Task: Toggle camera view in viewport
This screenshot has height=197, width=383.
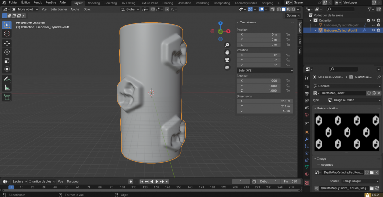Action: tap(227, 60)
